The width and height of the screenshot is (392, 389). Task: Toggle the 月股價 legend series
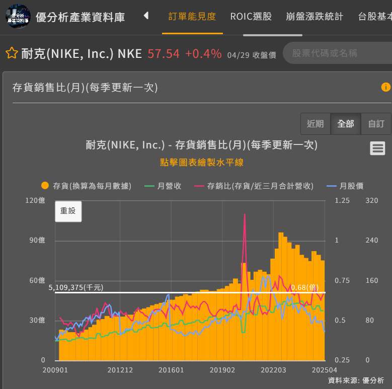point(345,186)
